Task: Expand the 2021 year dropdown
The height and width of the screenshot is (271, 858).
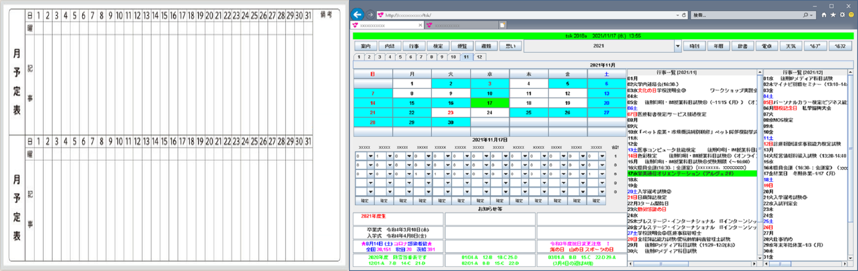Action: 677,46
